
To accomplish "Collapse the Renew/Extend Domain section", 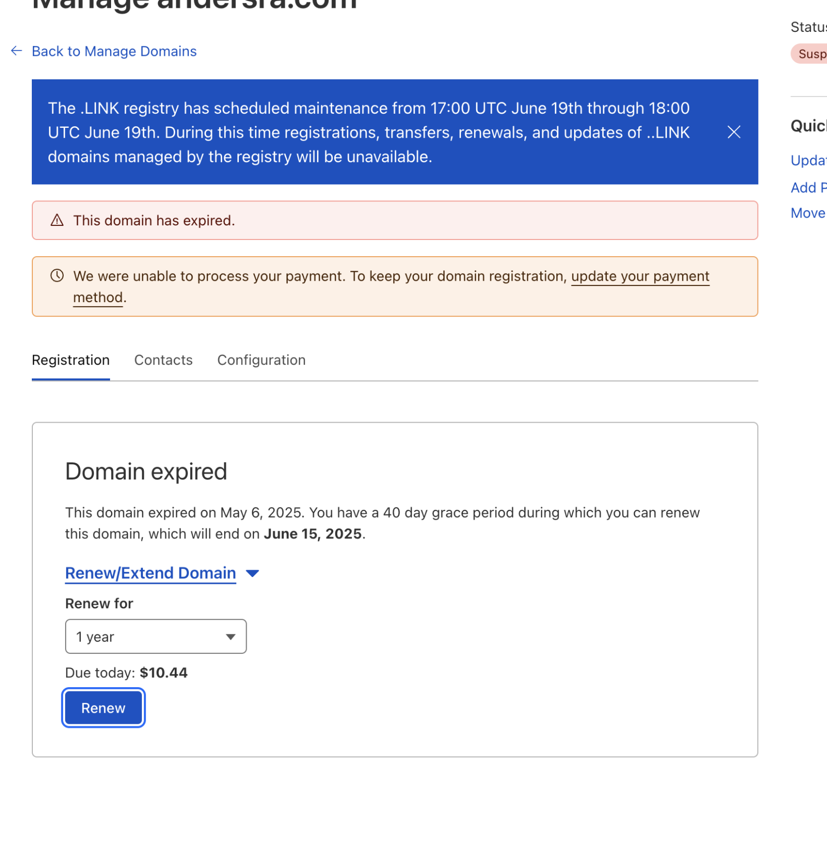I will click(x=150, y=573).
